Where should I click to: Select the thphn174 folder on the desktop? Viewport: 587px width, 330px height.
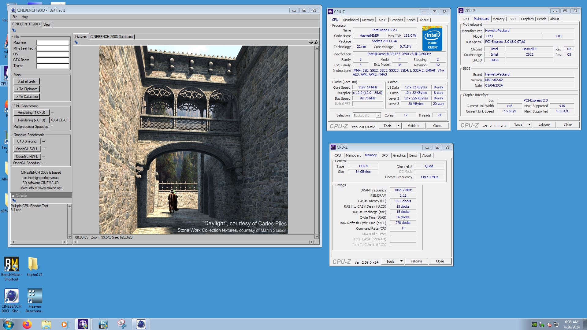point(35,266)
